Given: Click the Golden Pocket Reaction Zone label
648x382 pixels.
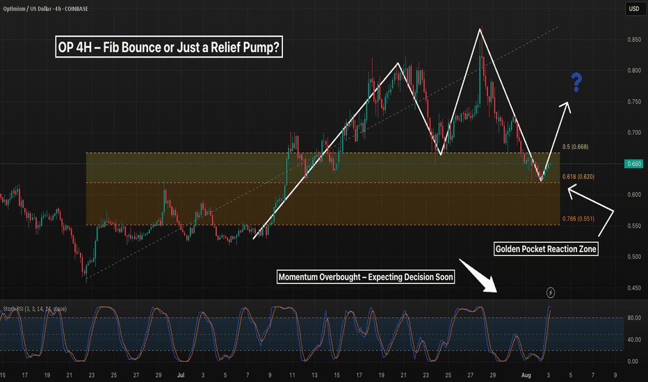Looking at the screenshot, I should (545, 249).
